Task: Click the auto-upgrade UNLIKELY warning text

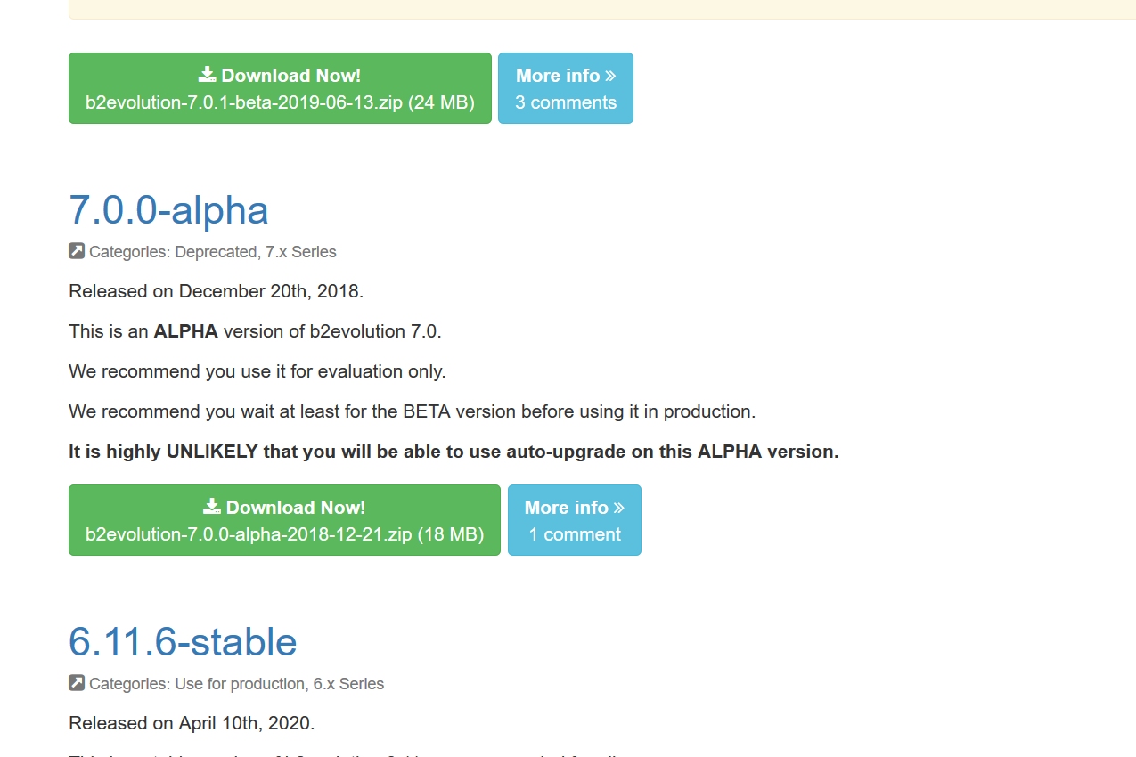Action: point(454,452)
